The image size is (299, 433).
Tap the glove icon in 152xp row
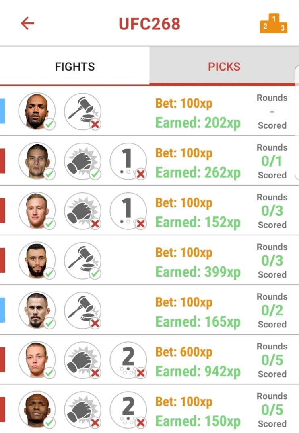click(x=83, y=211)
